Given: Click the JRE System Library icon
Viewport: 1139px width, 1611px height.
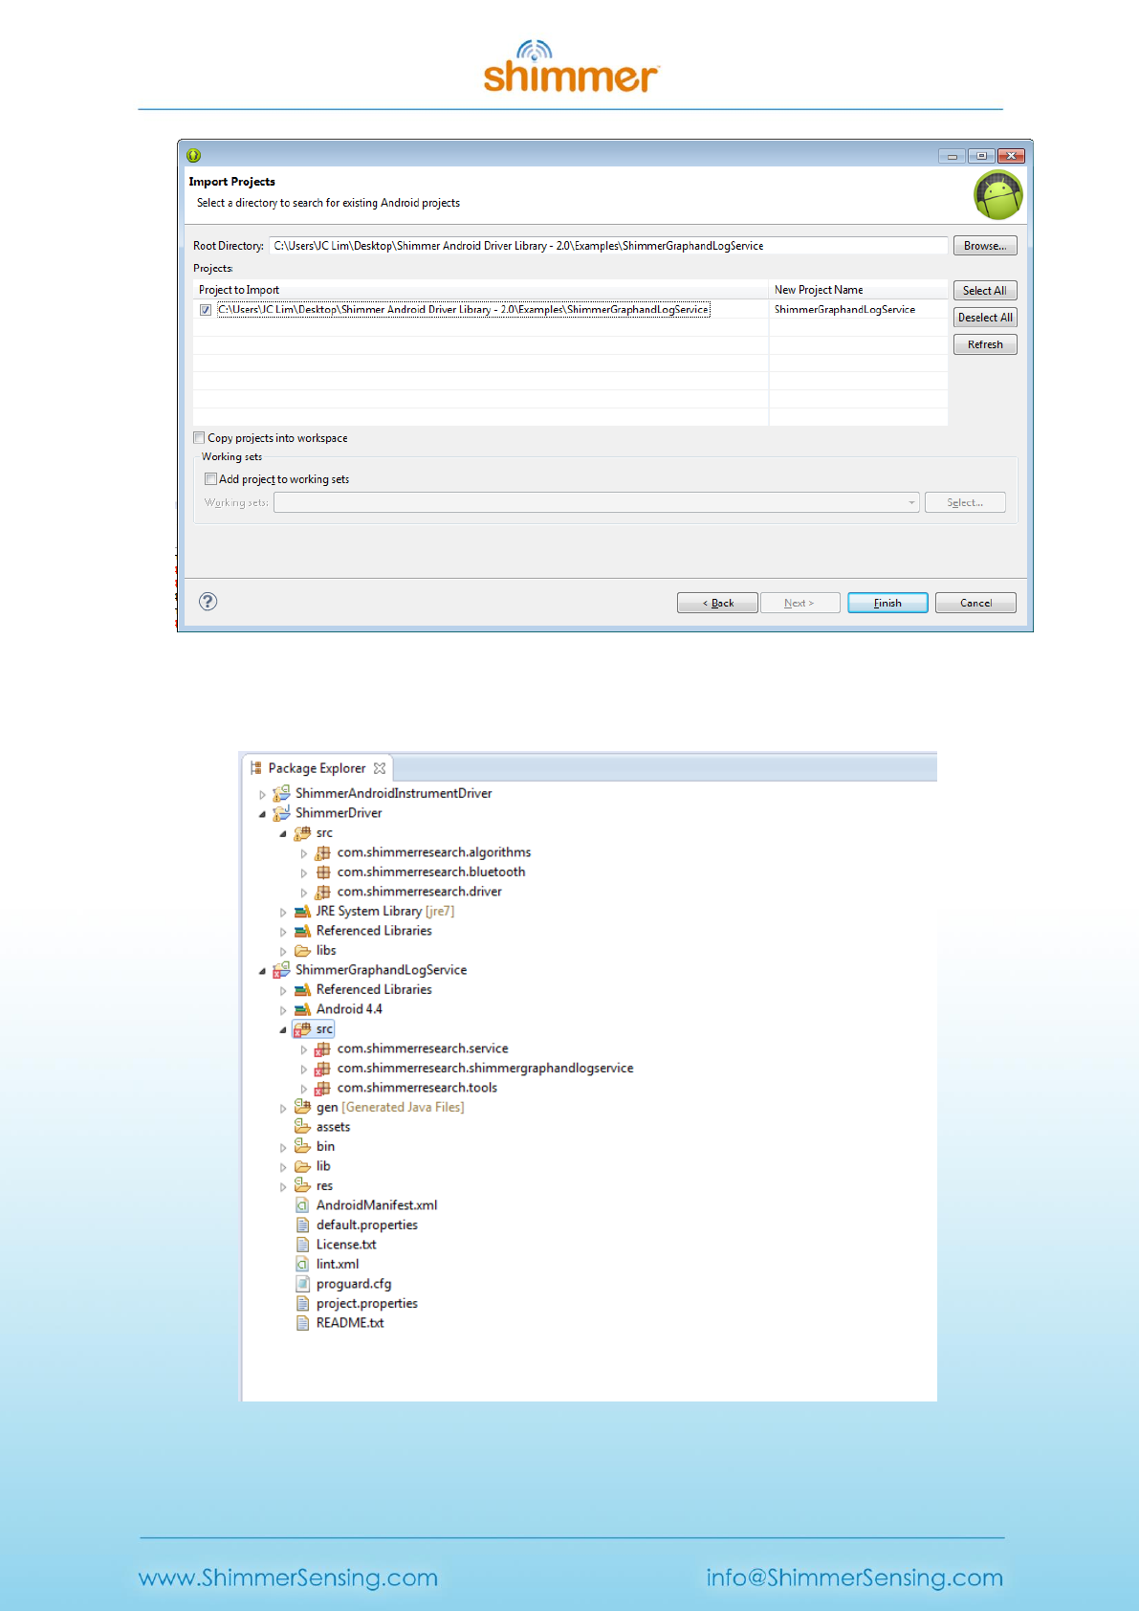Looking at the screenshot, I should [x=302, y=912].
